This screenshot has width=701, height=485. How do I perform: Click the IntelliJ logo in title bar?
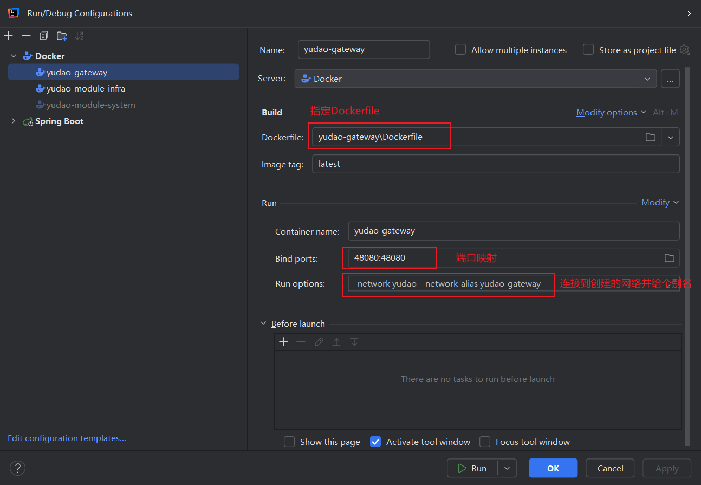click(x=14, y=13)
